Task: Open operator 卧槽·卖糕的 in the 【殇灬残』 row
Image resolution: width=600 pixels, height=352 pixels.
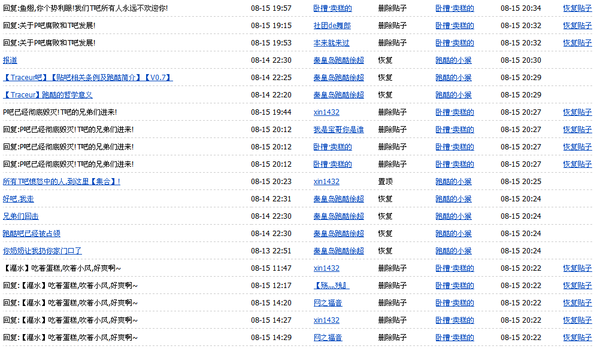Action: [x=454, y=286]
